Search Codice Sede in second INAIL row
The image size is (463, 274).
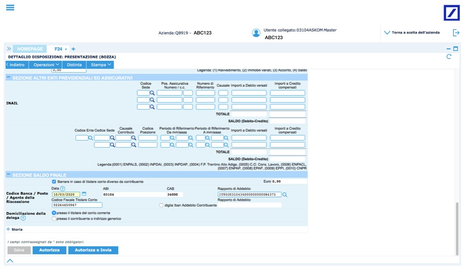pos(152,100)
